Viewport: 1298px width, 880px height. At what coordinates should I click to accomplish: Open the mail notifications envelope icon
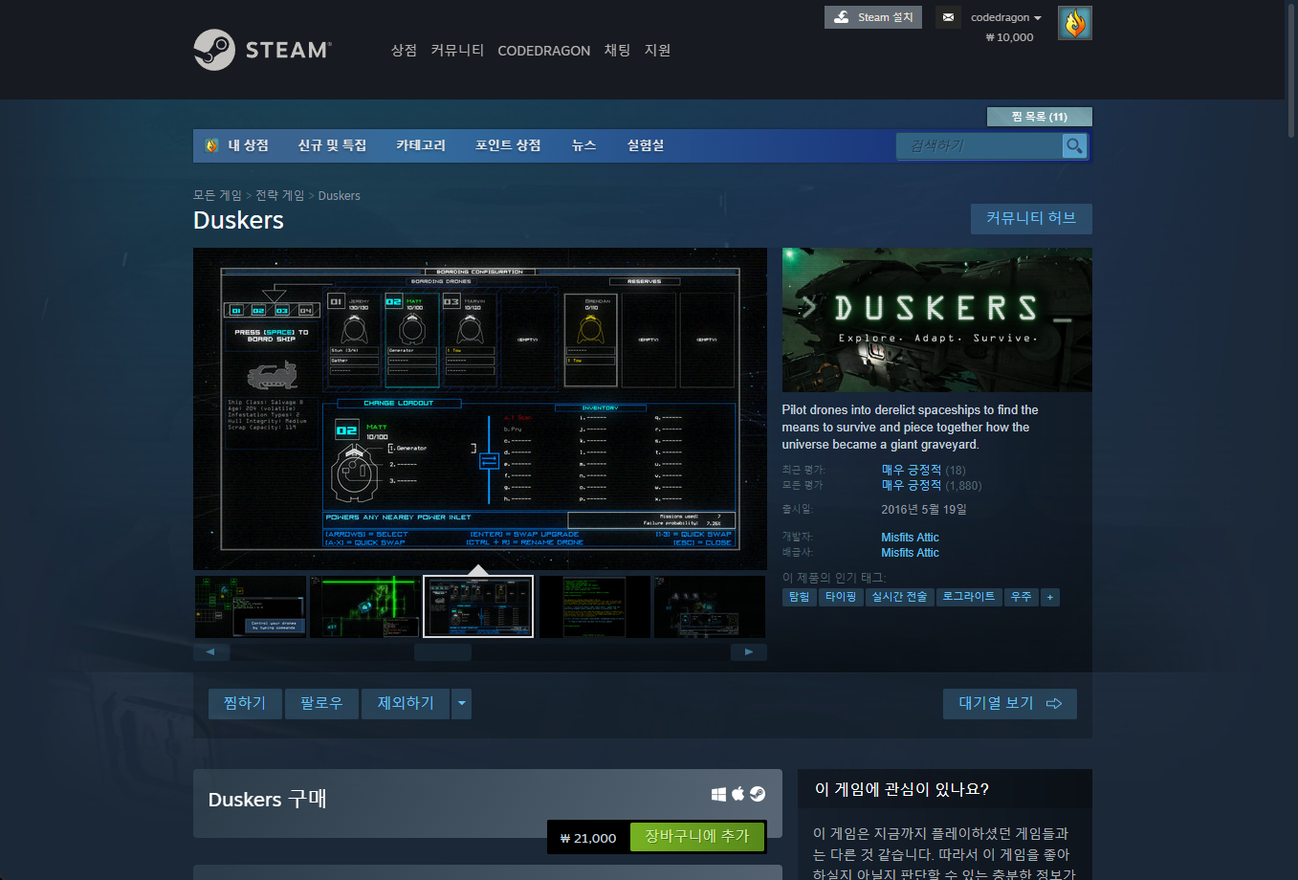tap(948, 17)
